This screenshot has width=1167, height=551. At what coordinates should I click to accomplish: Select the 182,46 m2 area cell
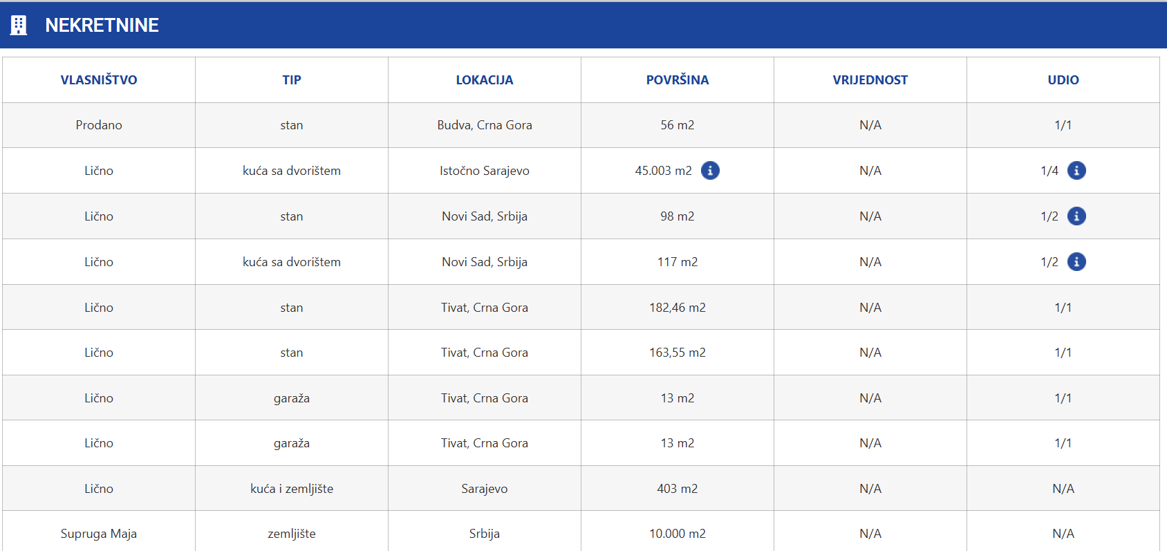(x=678, y=308)
